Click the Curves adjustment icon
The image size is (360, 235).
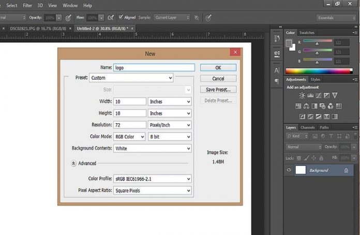(319, 96)
